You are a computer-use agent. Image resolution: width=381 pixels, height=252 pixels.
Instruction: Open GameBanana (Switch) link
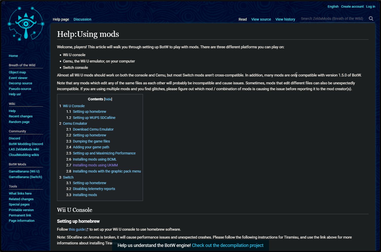pyautogui.click(x=25, y=177)
